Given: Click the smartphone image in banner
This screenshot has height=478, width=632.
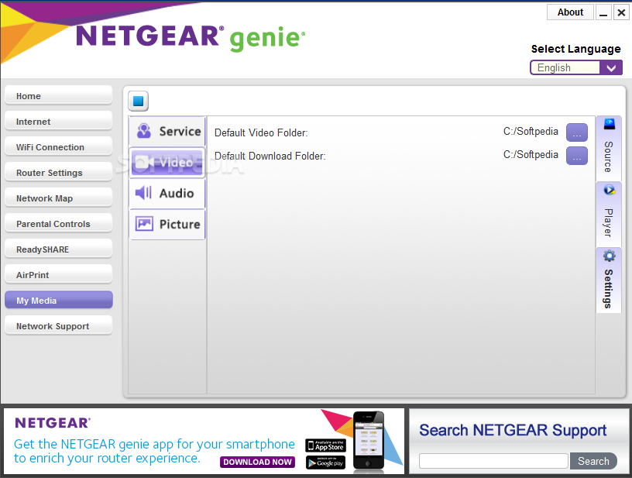Looking at the screenshot, I should point(369,442).
